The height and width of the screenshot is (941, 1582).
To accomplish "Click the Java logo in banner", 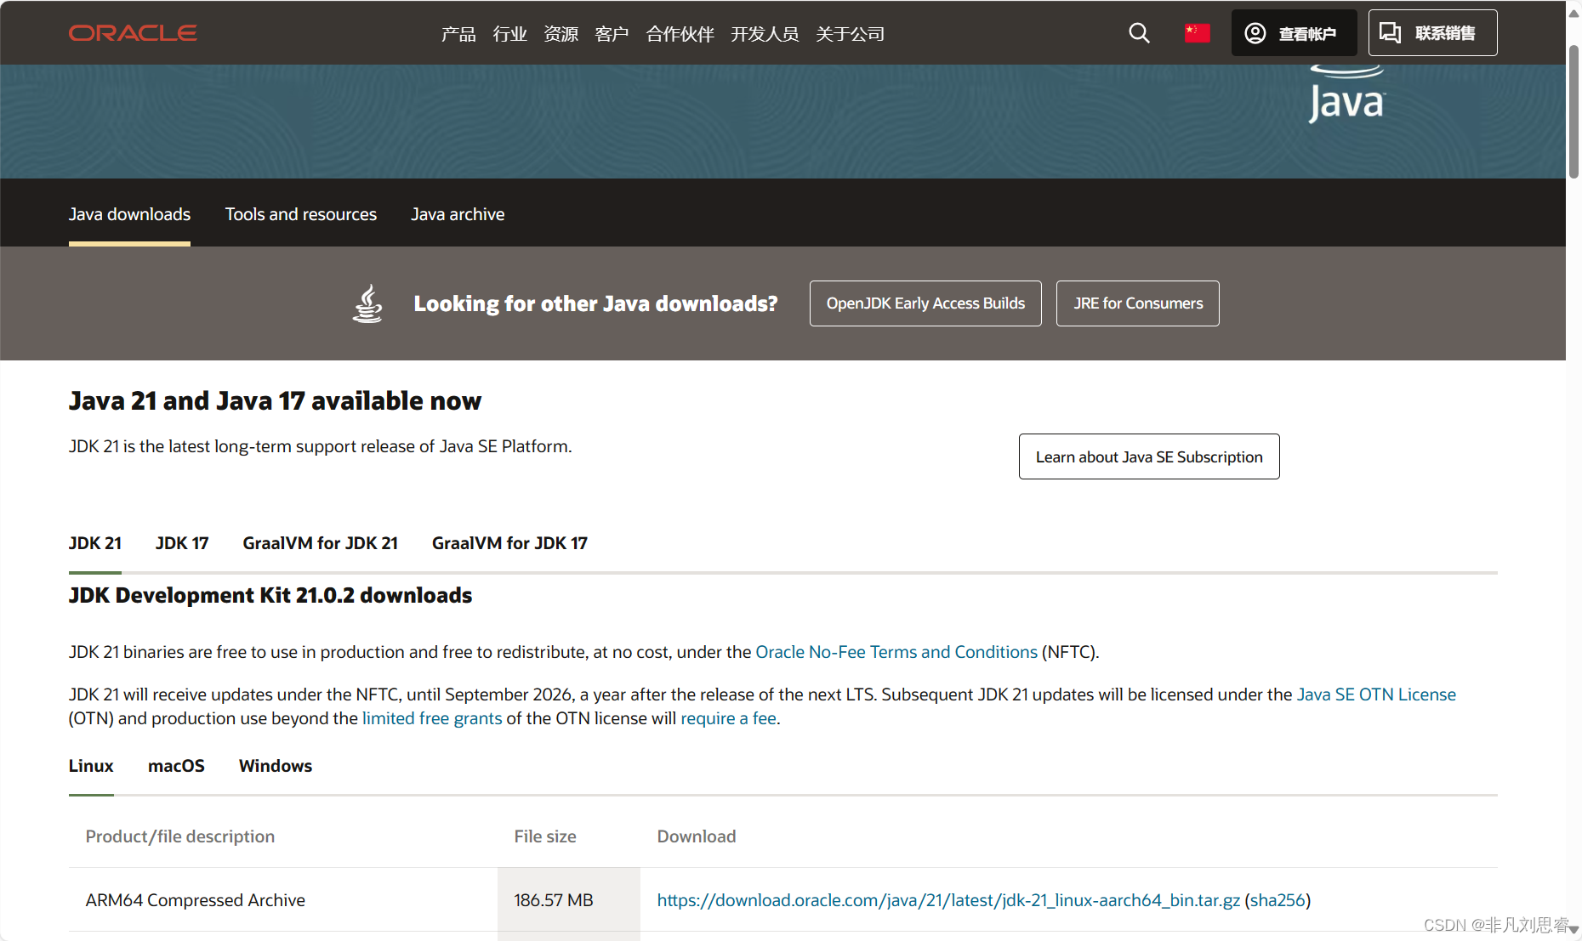I will tap(1347, 95).
